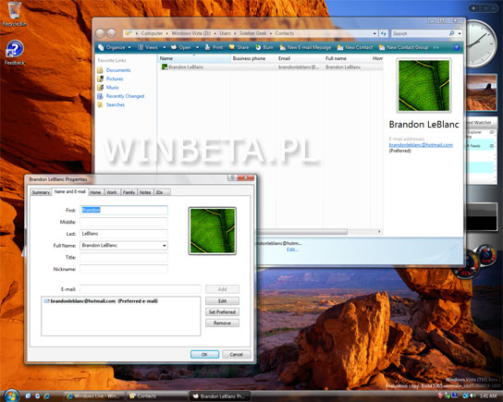
Task: Click the Burn toolbar button
Action: 264,47
